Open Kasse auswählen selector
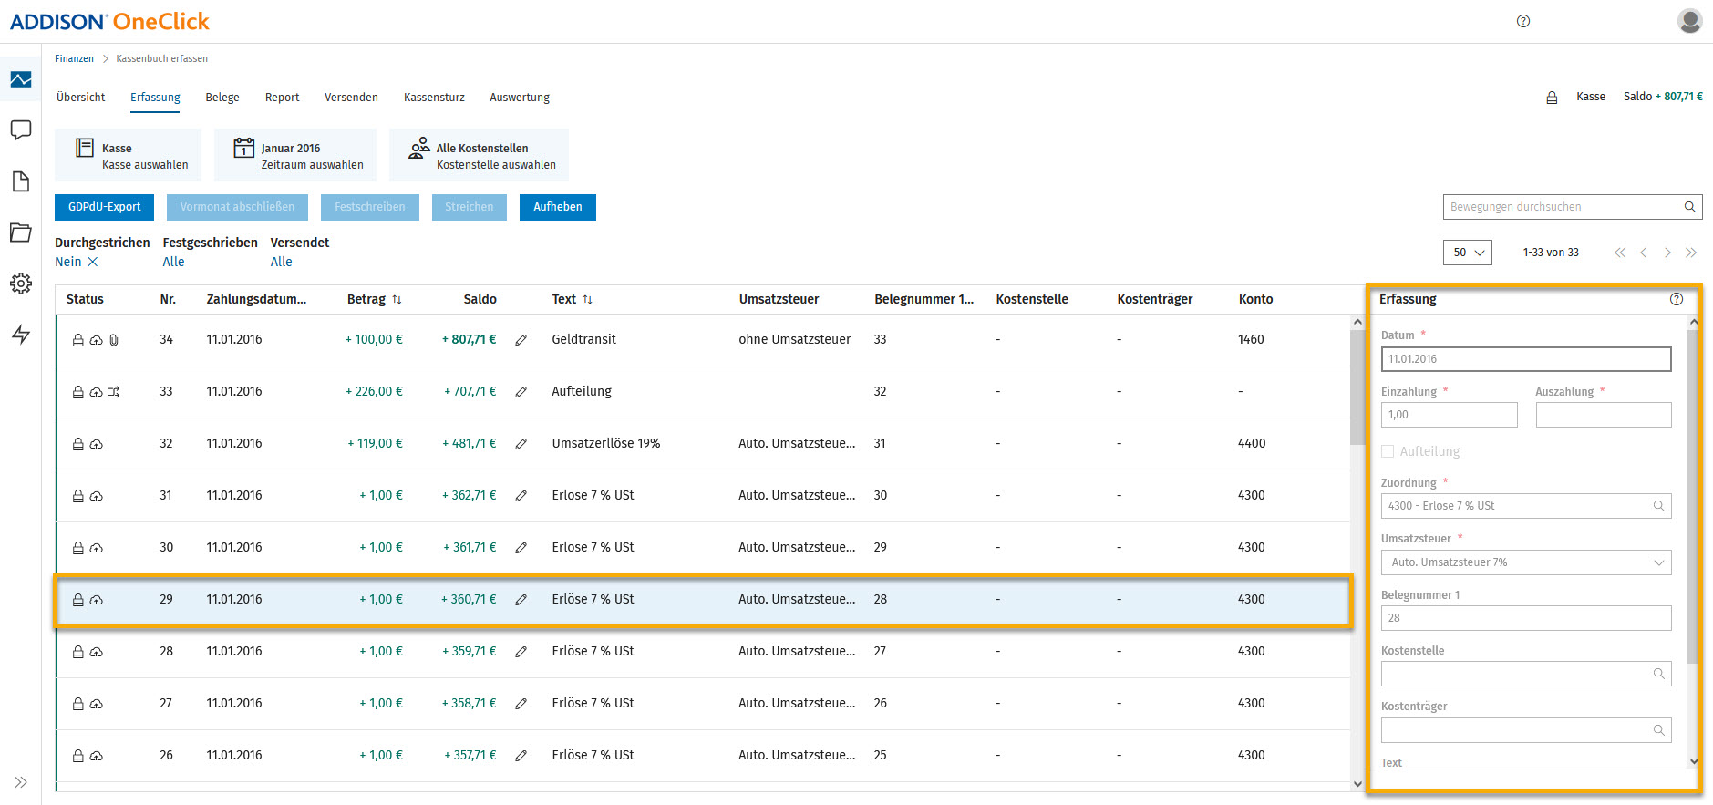Image resolution: width=1713 pixels, height=805 pixels. click(x=129, y=155)
